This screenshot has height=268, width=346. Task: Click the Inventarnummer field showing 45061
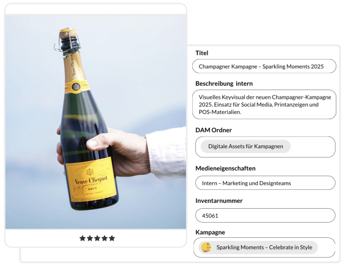(265, 215)
